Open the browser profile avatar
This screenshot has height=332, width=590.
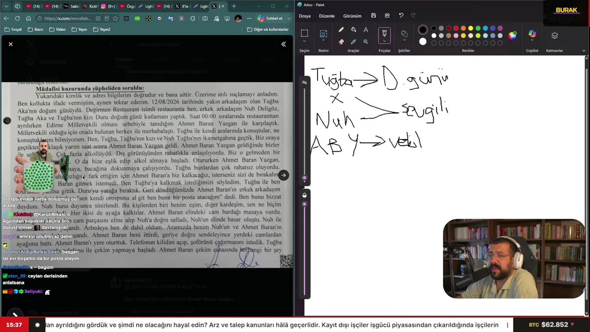[238, 18]
